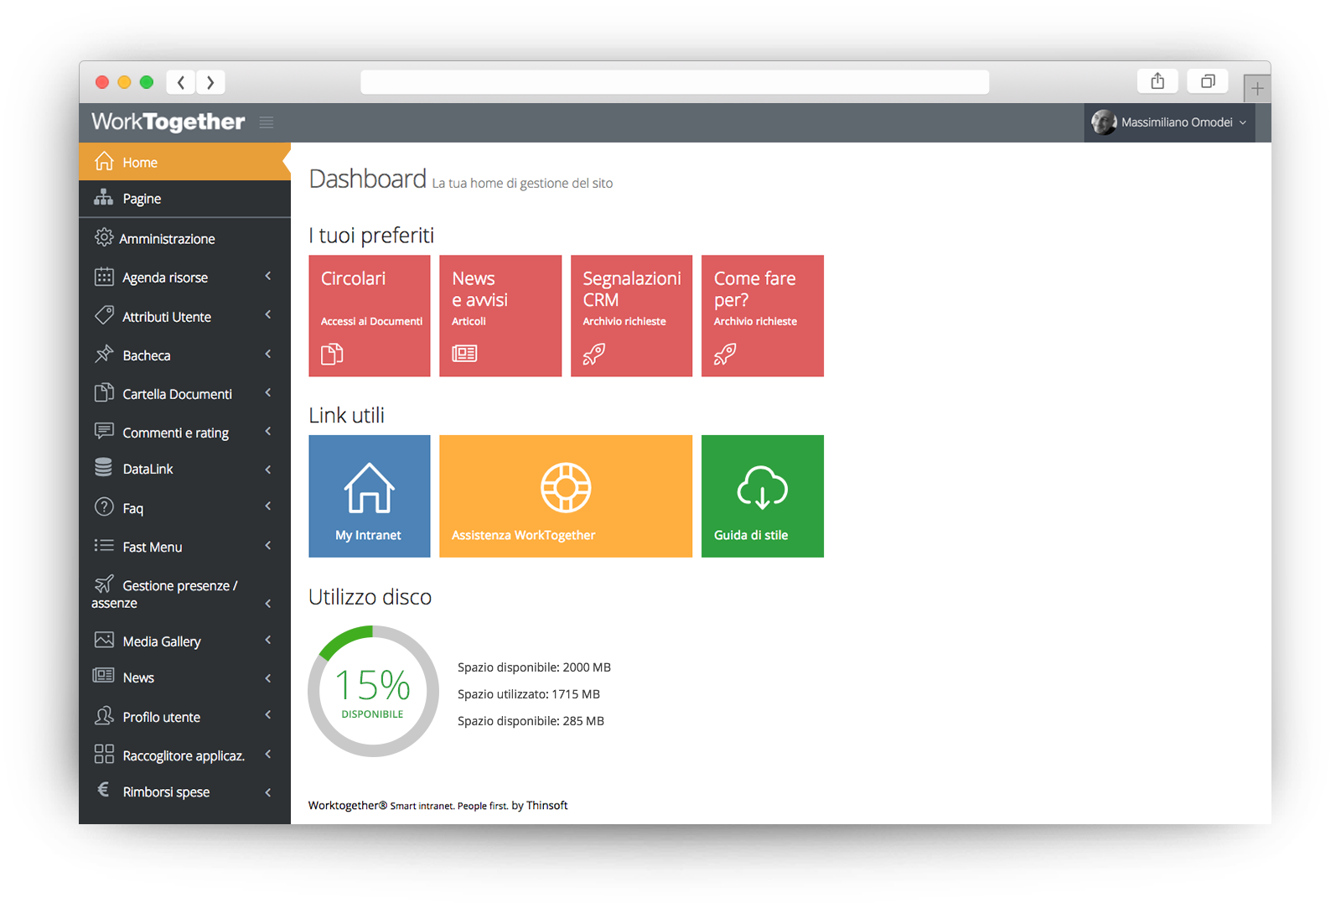Expand Agenda risorse submenu chevron
1336x903 pixels.
pos(268,276)
